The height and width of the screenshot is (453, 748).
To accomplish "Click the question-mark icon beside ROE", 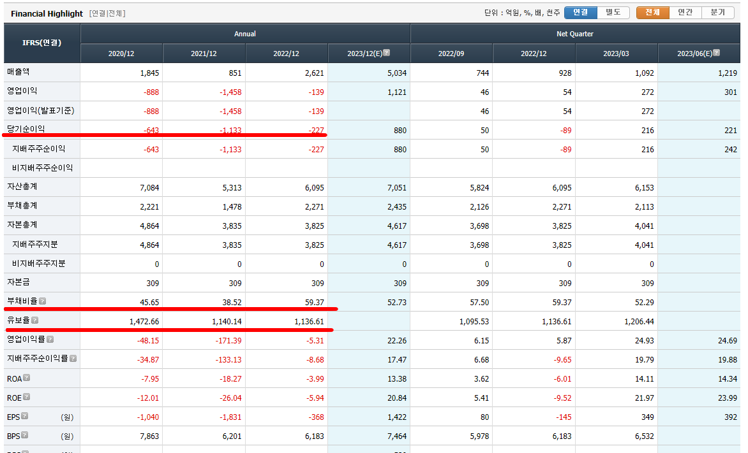I will pos(27,397).
